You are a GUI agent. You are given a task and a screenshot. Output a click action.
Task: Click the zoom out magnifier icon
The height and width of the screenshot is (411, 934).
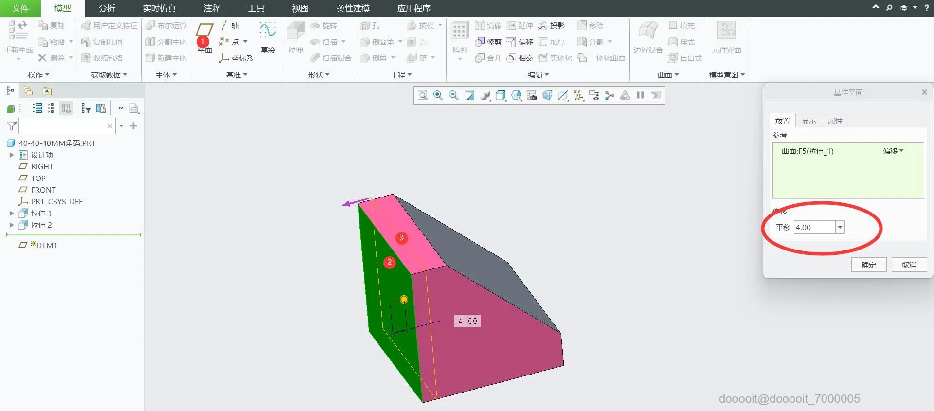click(x=454, y=95)
